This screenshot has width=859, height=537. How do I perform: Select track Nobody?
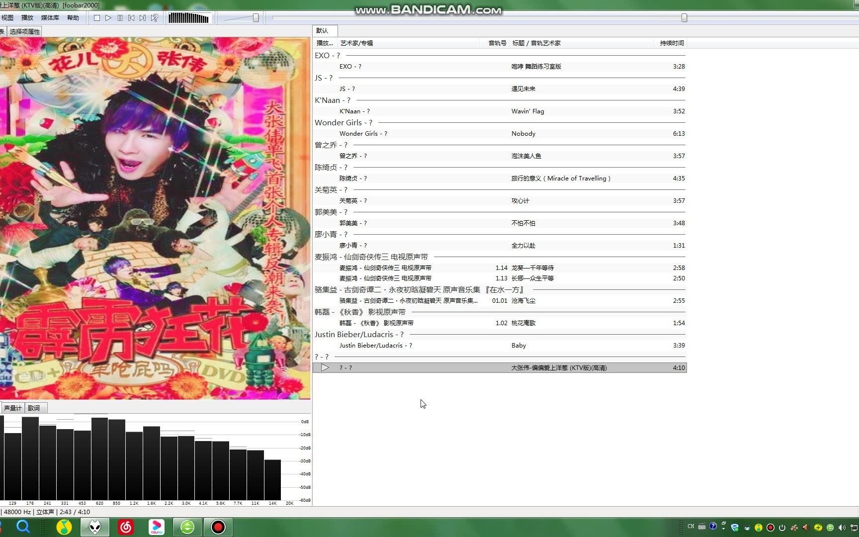[500, 134]
